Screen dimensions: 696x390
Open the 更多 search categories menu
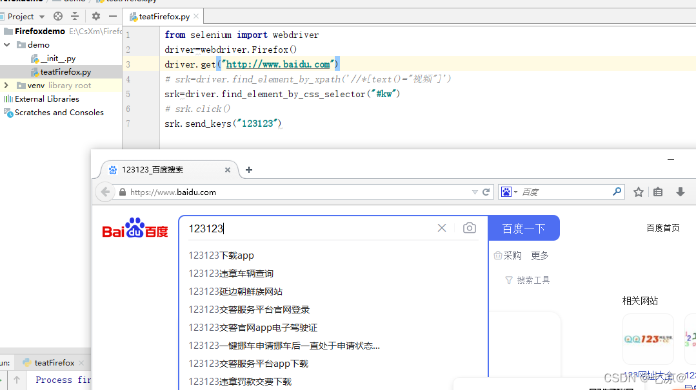(x=540, y=255)
